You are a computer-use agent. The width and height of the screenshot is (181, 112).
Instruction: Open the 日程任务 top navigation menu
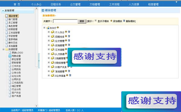coord(56,5)
